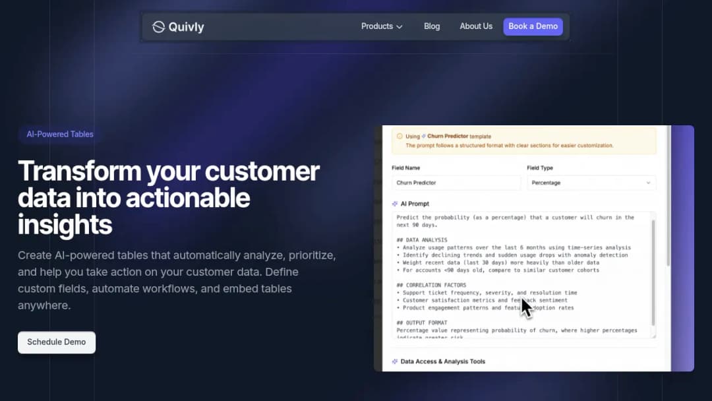
Task: Go to About Us
Action: (476, 26)
